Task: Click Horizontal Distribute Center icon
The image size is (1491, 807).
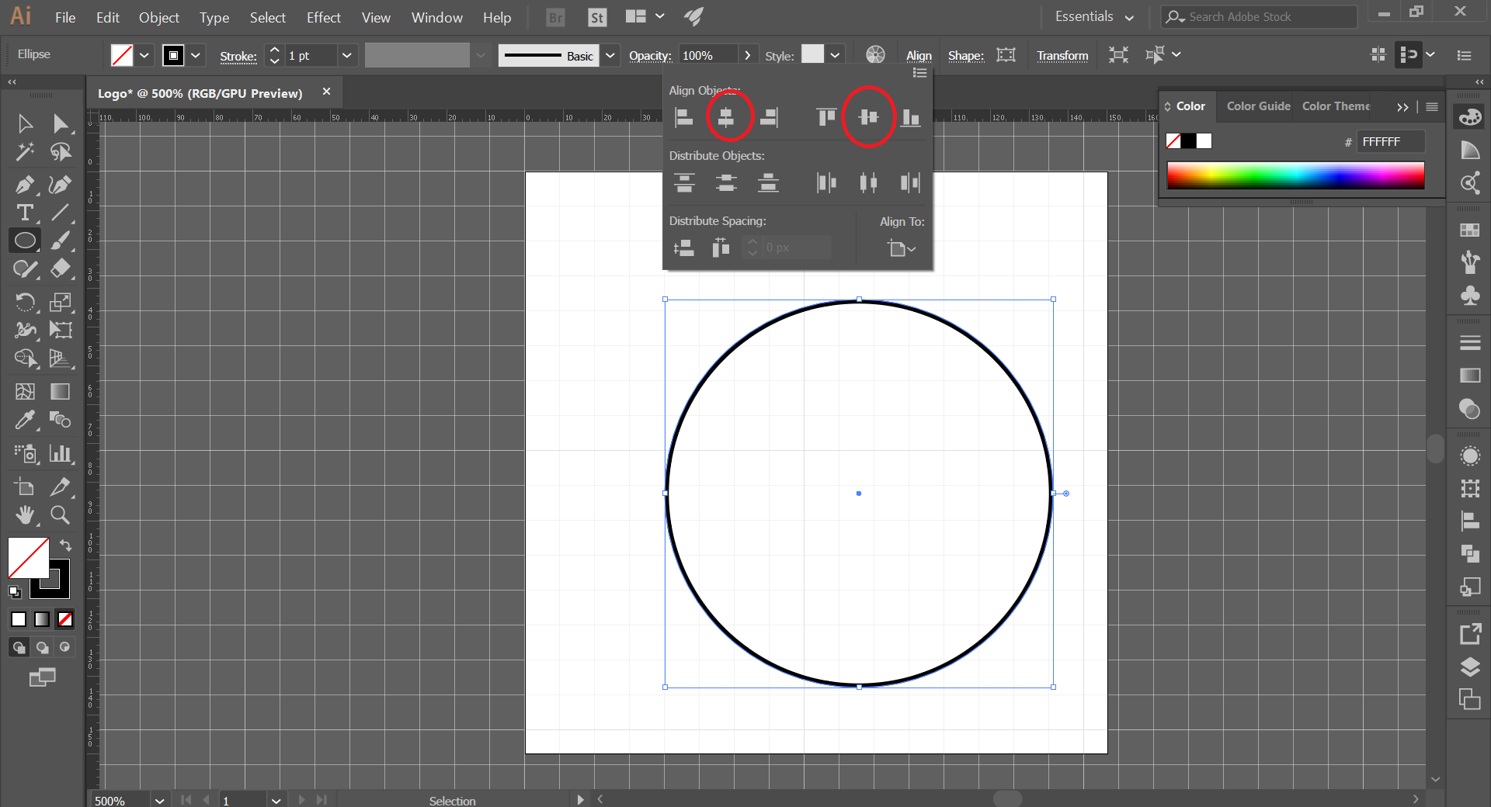Action: [x=868, y=183]
